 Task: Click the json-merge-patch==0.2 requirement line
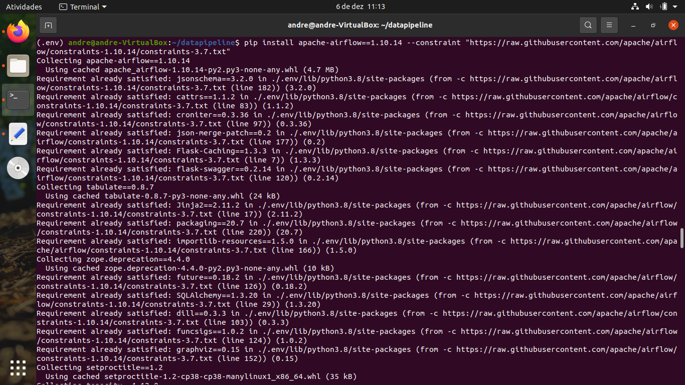[357, 137]
